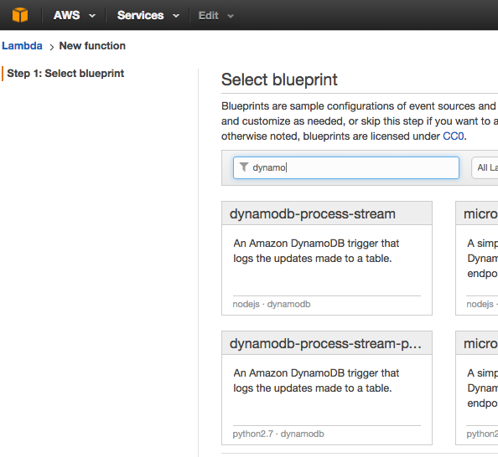Open the All Languages filter dropdown
The height and width of the screenshot is (457, 498).
485,167
